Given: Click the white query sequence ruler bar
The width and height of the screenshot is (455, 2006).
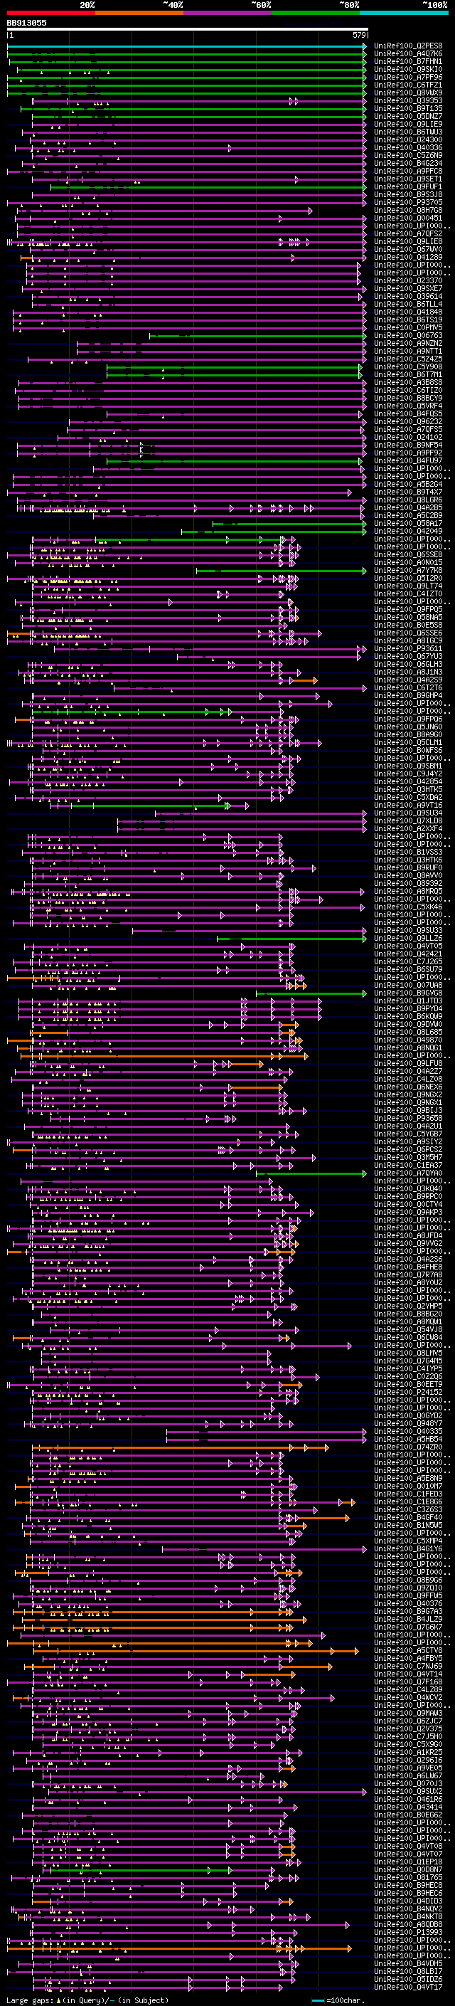Looking at the screenshot, I should (x=188, y=30).
